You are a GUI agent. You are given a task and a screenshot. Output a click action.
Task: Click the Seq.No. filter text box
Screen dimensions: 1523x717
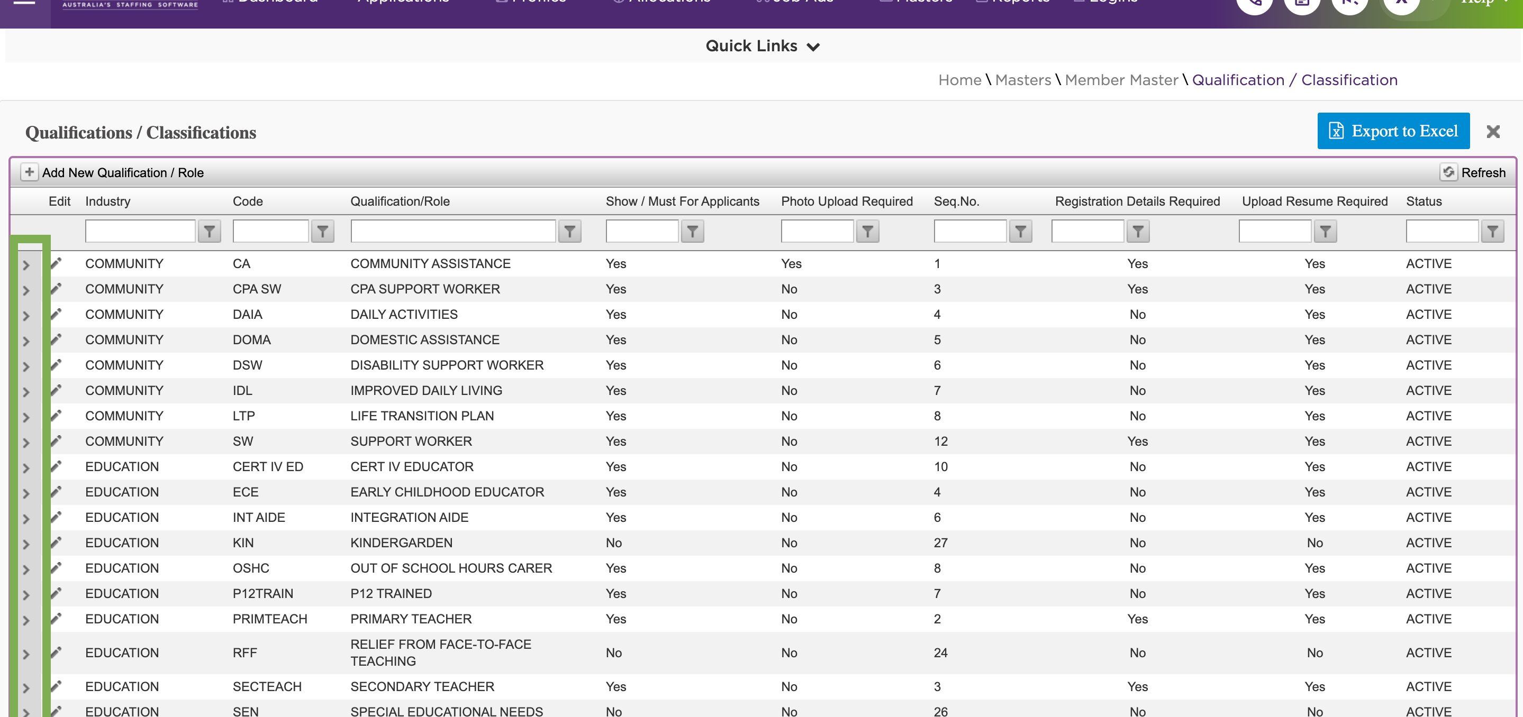click(970, 231)
